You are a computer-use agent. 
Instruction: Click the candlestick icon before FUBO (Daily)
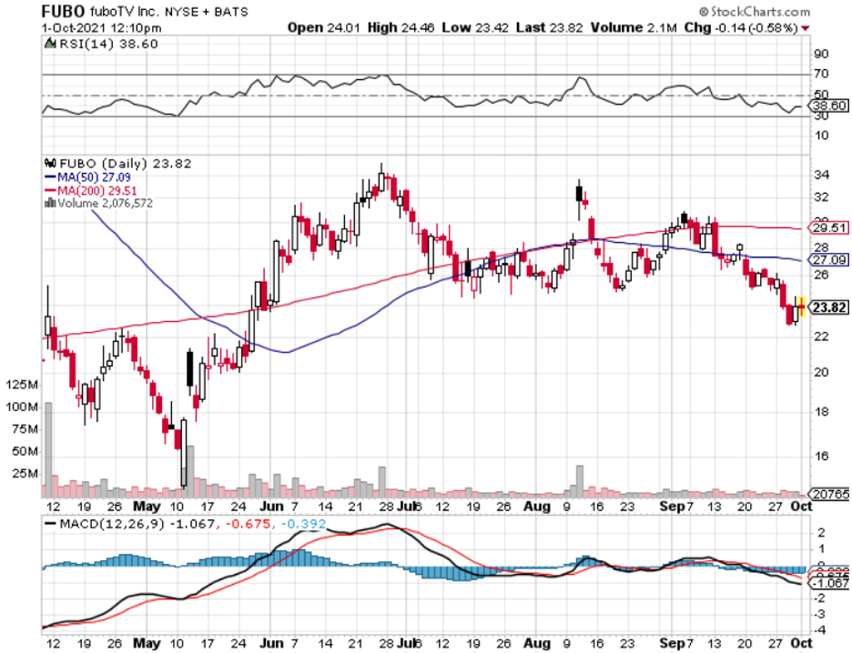pyautogui.click(x=51, y=164)
